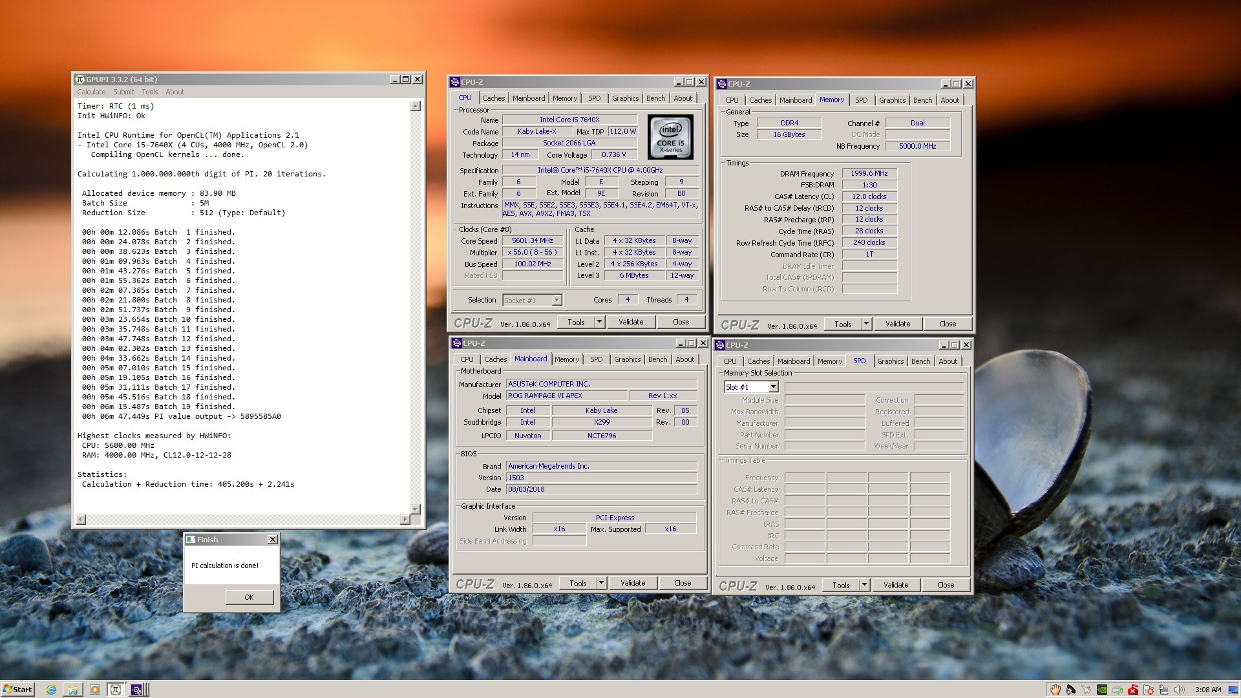1241x698 pixels.
Task: Click the CPU-Z title icon in Mainboard-tab window
Action: coord(457,343)
